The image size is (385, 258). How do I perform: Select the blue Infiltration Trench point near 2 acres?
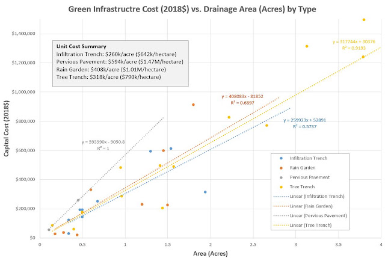tap(205, 192)
